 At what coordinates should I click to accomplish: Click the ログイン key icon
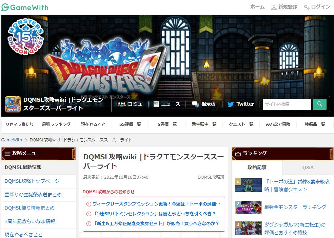tap(307, 7)
